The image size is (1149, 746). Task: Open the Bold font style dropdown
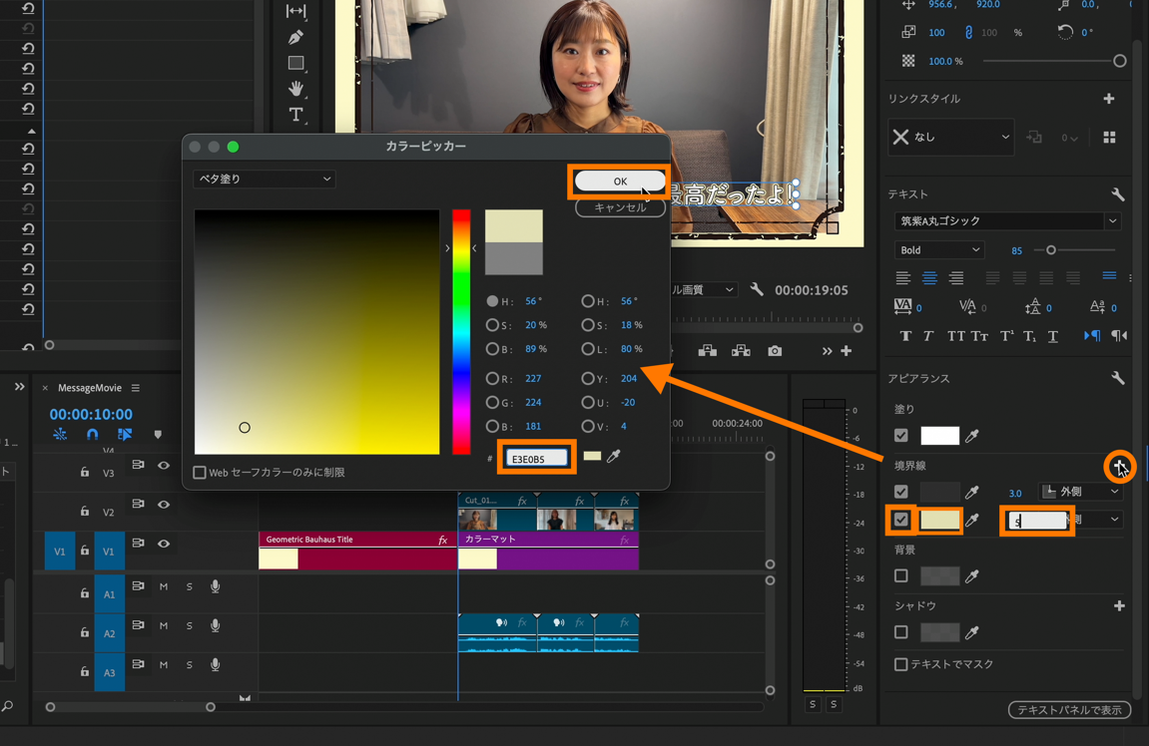coord(938,250)
